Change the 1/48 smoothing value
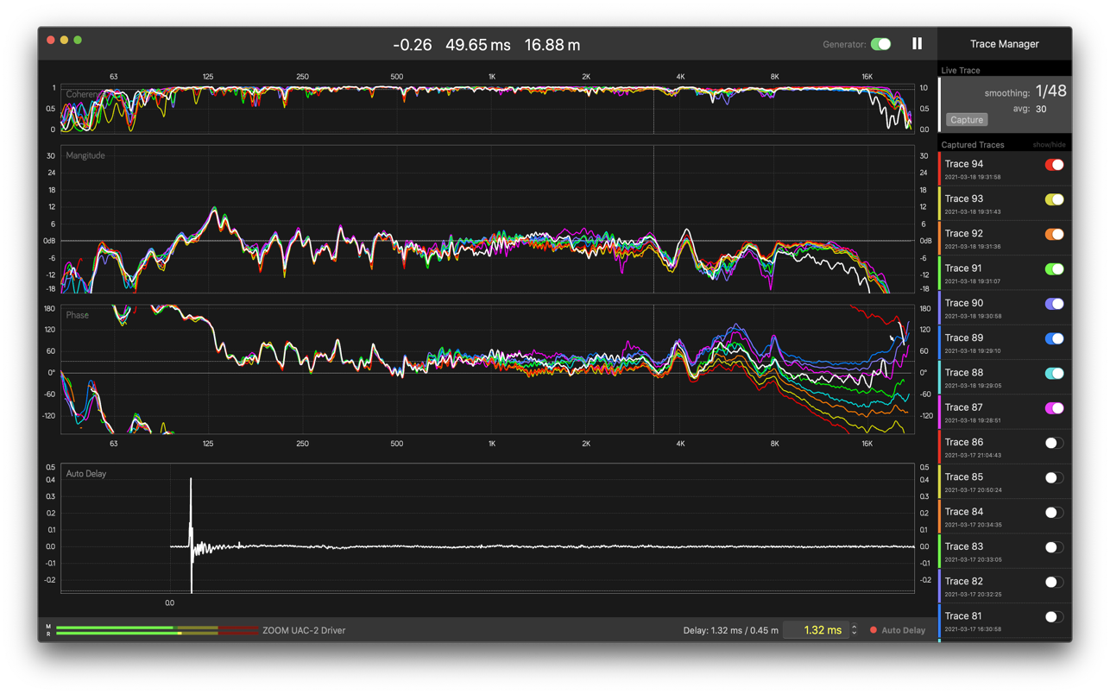The width and height of the screenshot is (1110, 694). [1050, 91]
